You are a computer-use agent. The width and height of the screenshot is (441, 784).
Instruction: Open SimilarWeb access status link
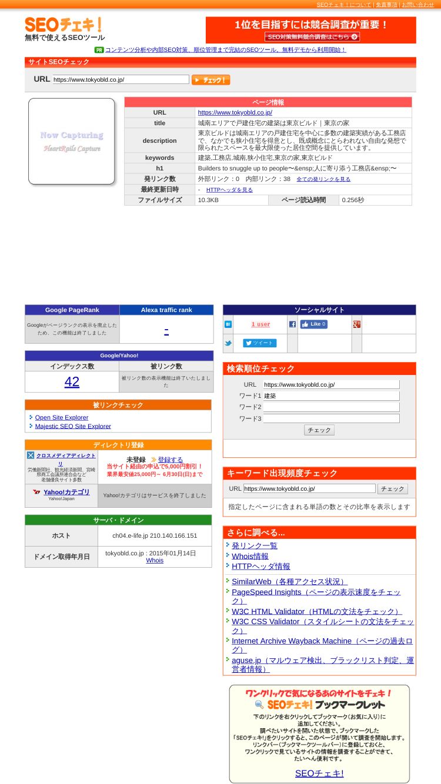[x=289, y=582]
